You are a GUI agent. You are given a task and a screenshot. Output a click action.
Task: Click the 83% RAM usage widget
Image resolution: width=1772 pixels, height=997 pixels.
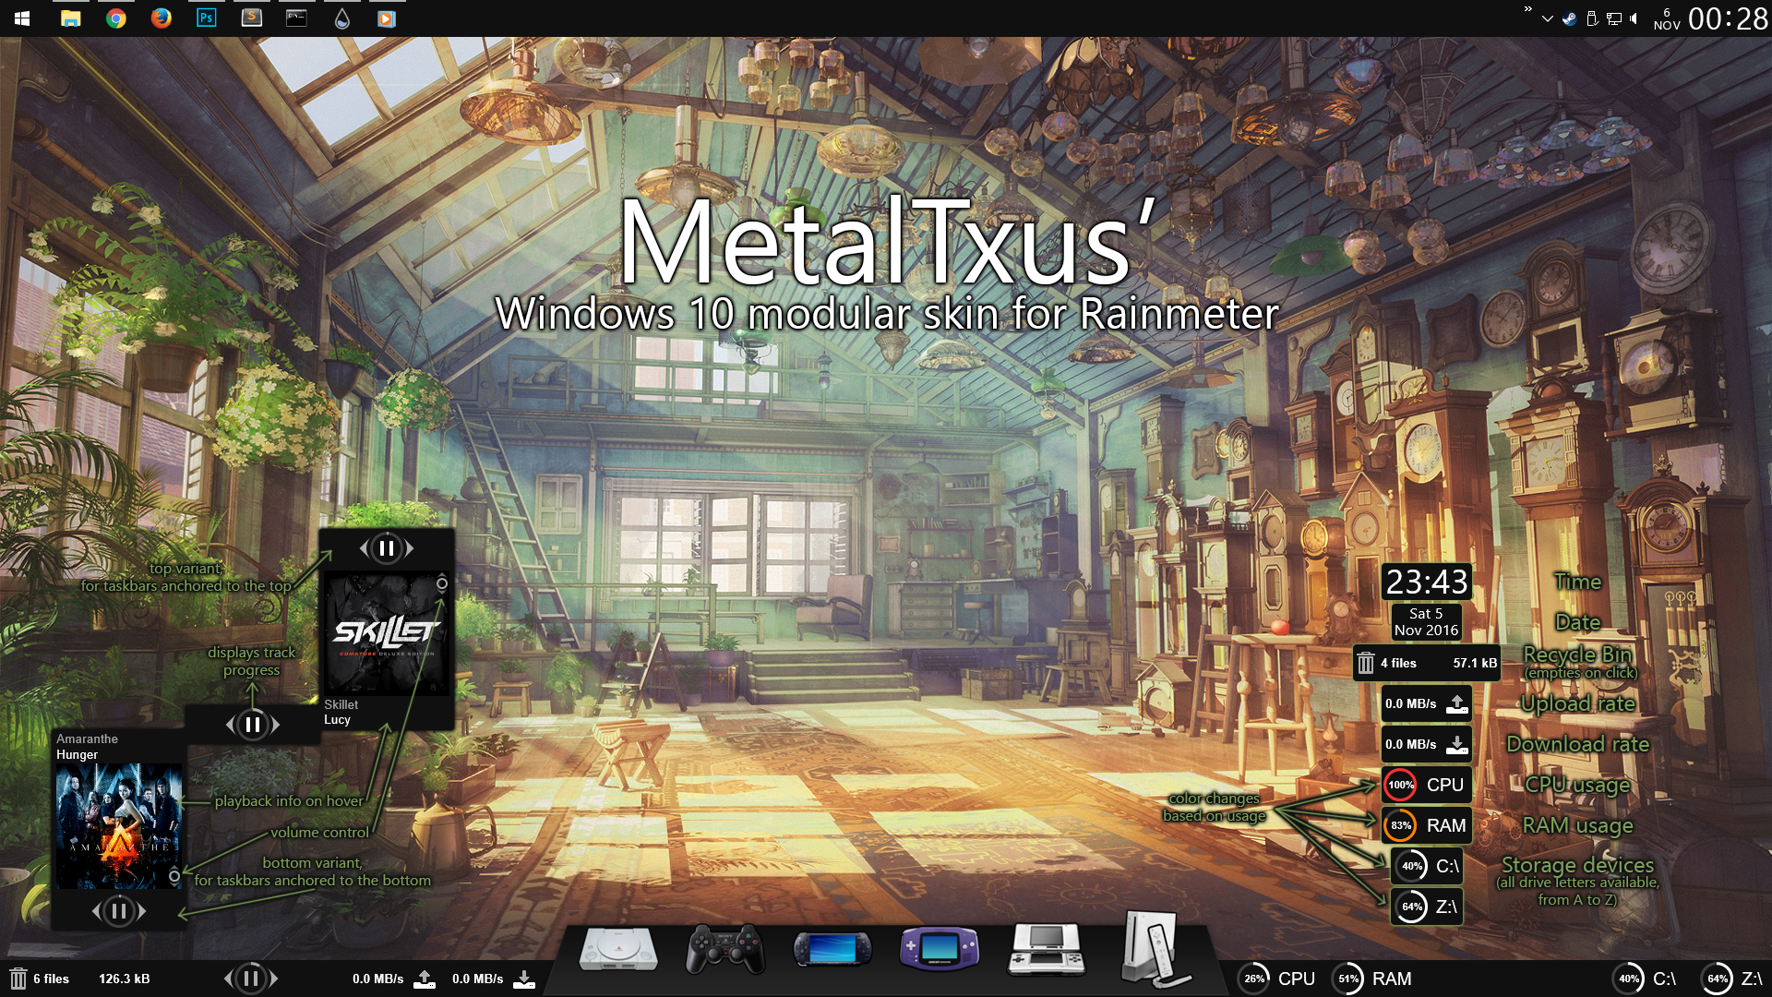pos(1427,825)
